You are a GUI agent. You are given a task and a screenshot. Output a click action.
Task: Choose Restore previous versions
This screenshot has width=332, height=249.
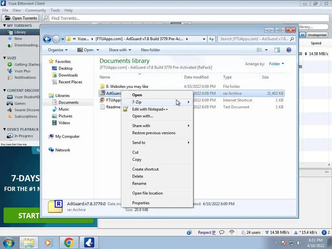coord(157,133)
